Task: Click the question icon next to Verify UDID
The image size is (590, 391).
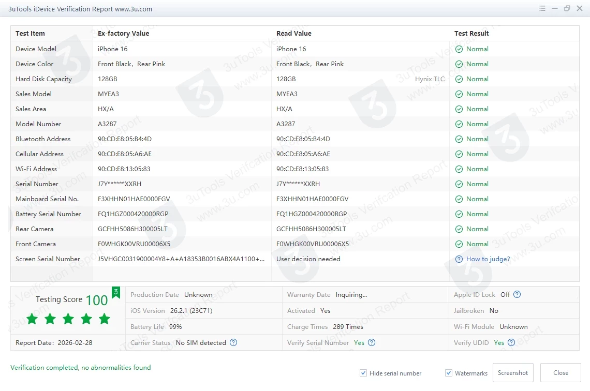Action: (511, 342)
